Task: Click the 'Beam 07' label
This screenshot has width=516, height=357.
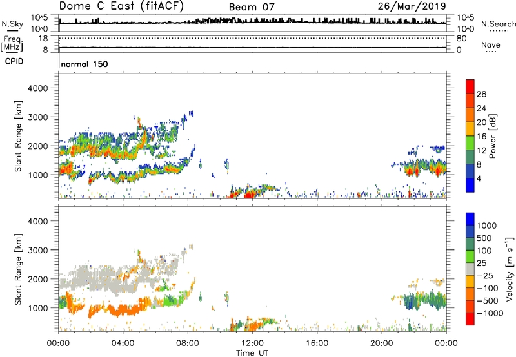Action: pyautogui.click(x=252, y=7)
